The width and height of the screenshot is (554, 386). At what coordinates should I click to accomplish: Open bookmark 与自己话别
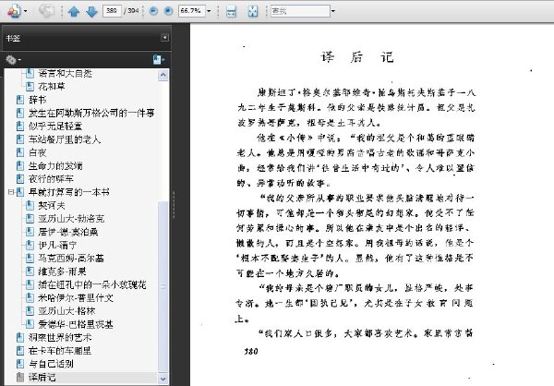(51, 364)
